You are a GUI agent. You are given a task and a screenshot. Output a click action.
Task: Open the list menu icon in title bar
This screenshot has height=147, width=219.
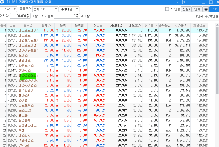click(192, 2)
